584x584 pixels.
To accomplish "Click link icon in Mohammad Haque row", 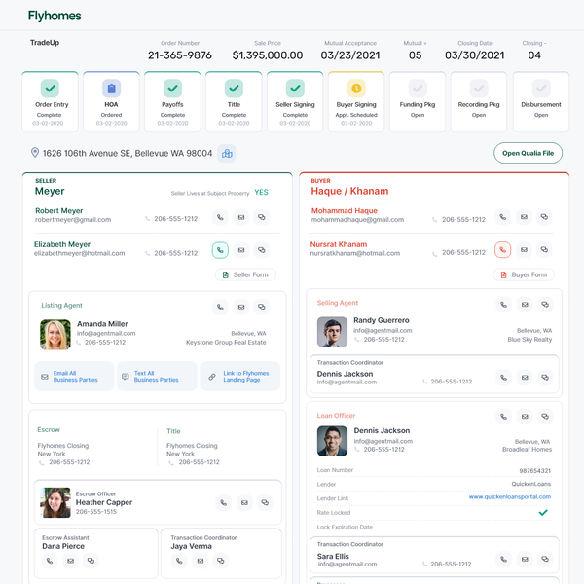I will pos(544,217).
